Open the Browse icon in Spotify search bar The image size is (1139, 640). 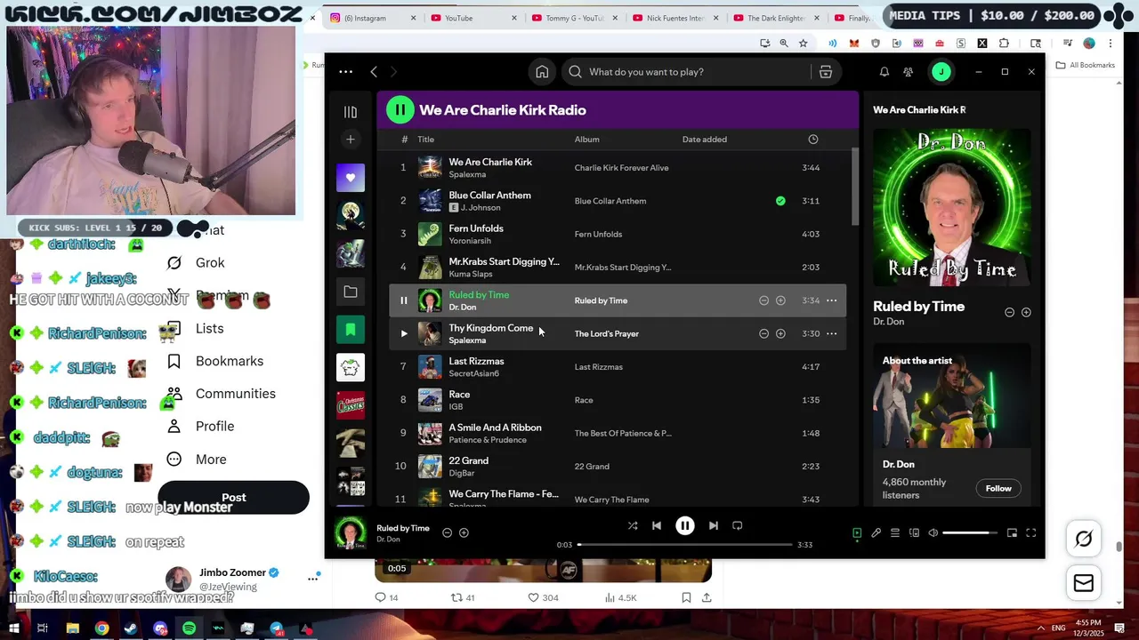(x=826, y=72)
